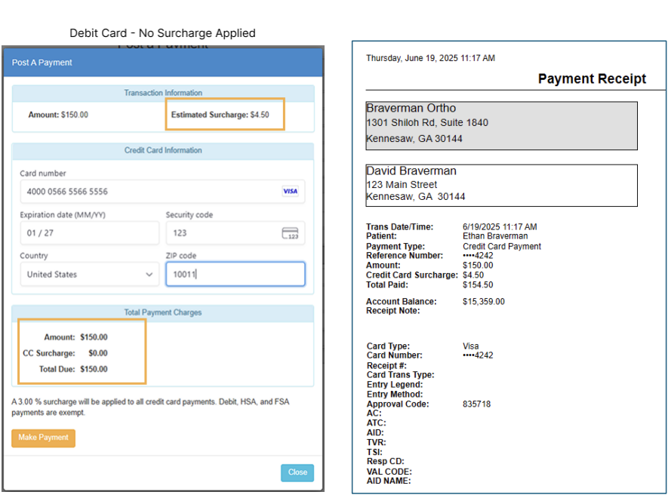The height and width of the screenshot is (498, 668).
Task: Click the CC Surcharge $0.00 value
Action: pyautogui.click(x=98, y=353)
